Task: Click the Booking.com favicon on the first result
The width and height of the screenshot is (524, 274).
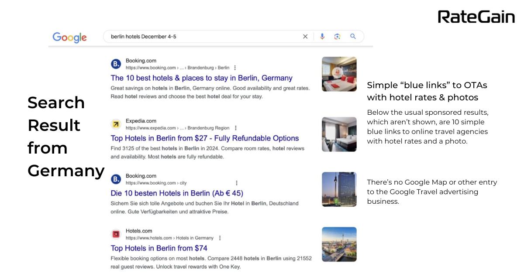Action: (116, 64)
